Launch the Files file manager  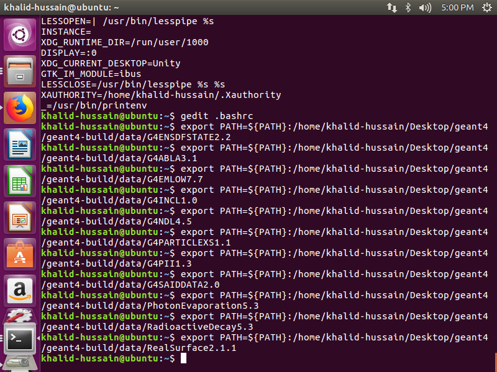[20, 71]
